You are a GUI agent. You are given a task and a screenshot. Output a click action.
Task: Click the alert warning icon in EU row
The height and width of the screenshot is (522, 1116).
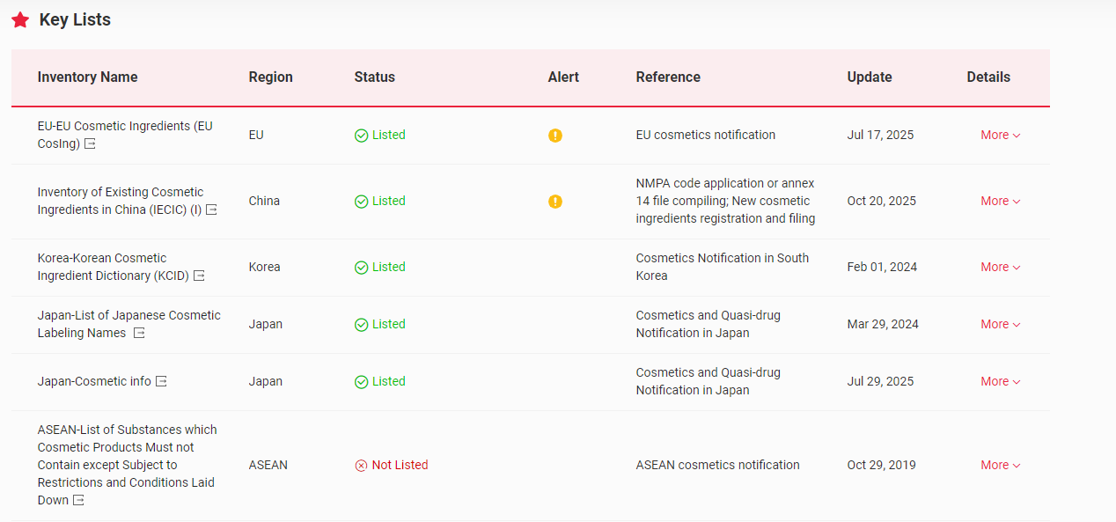click(554, 136)
